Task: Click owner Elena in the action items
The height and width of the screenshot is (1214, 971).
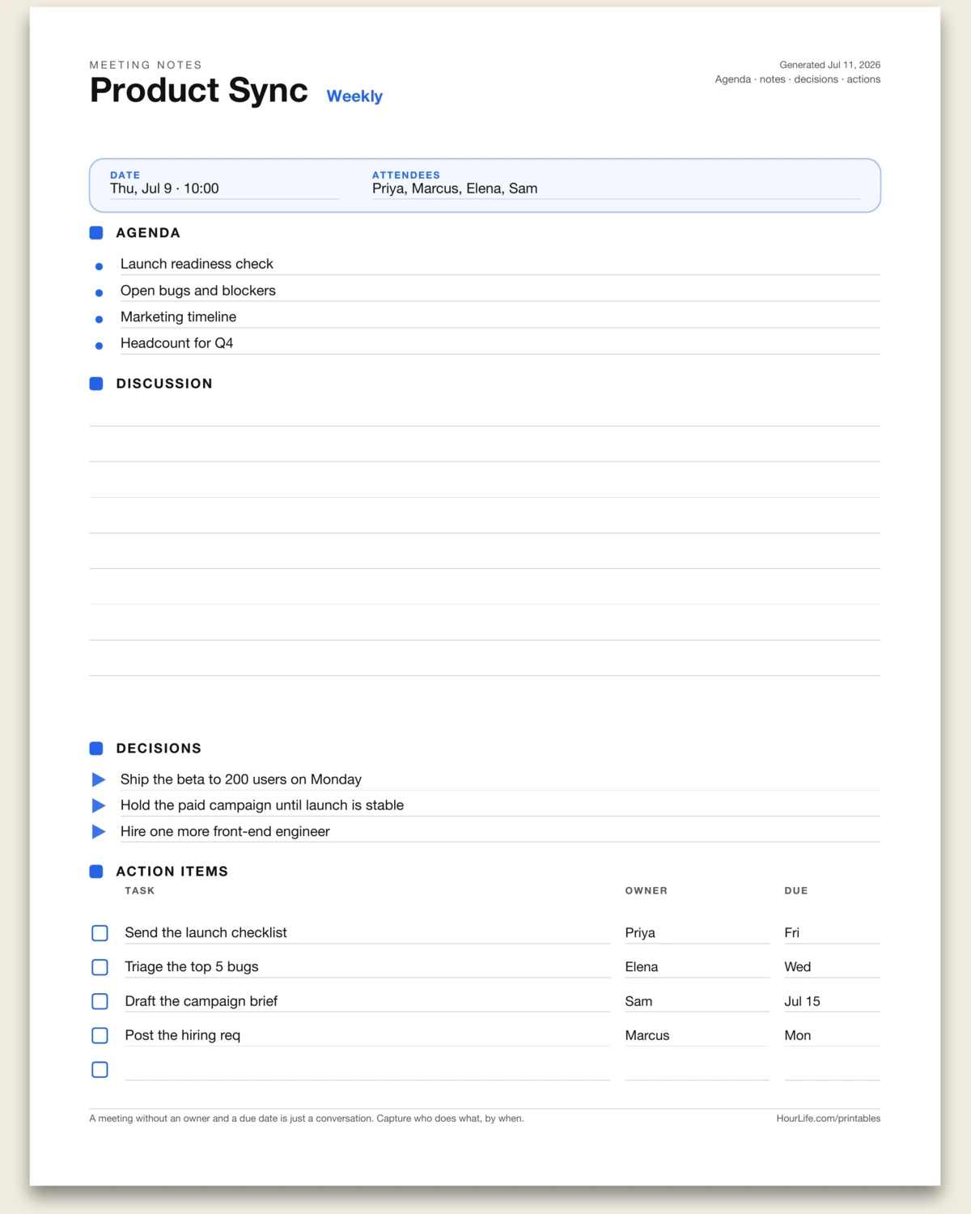Action: pos(642,967)
